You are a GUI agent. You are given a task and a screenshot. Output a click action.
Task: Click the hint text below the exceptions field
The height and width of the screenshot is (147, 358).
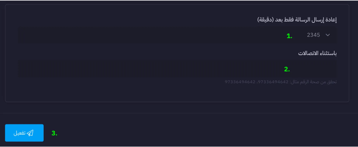pyautogui.click(x=280, y=82)
